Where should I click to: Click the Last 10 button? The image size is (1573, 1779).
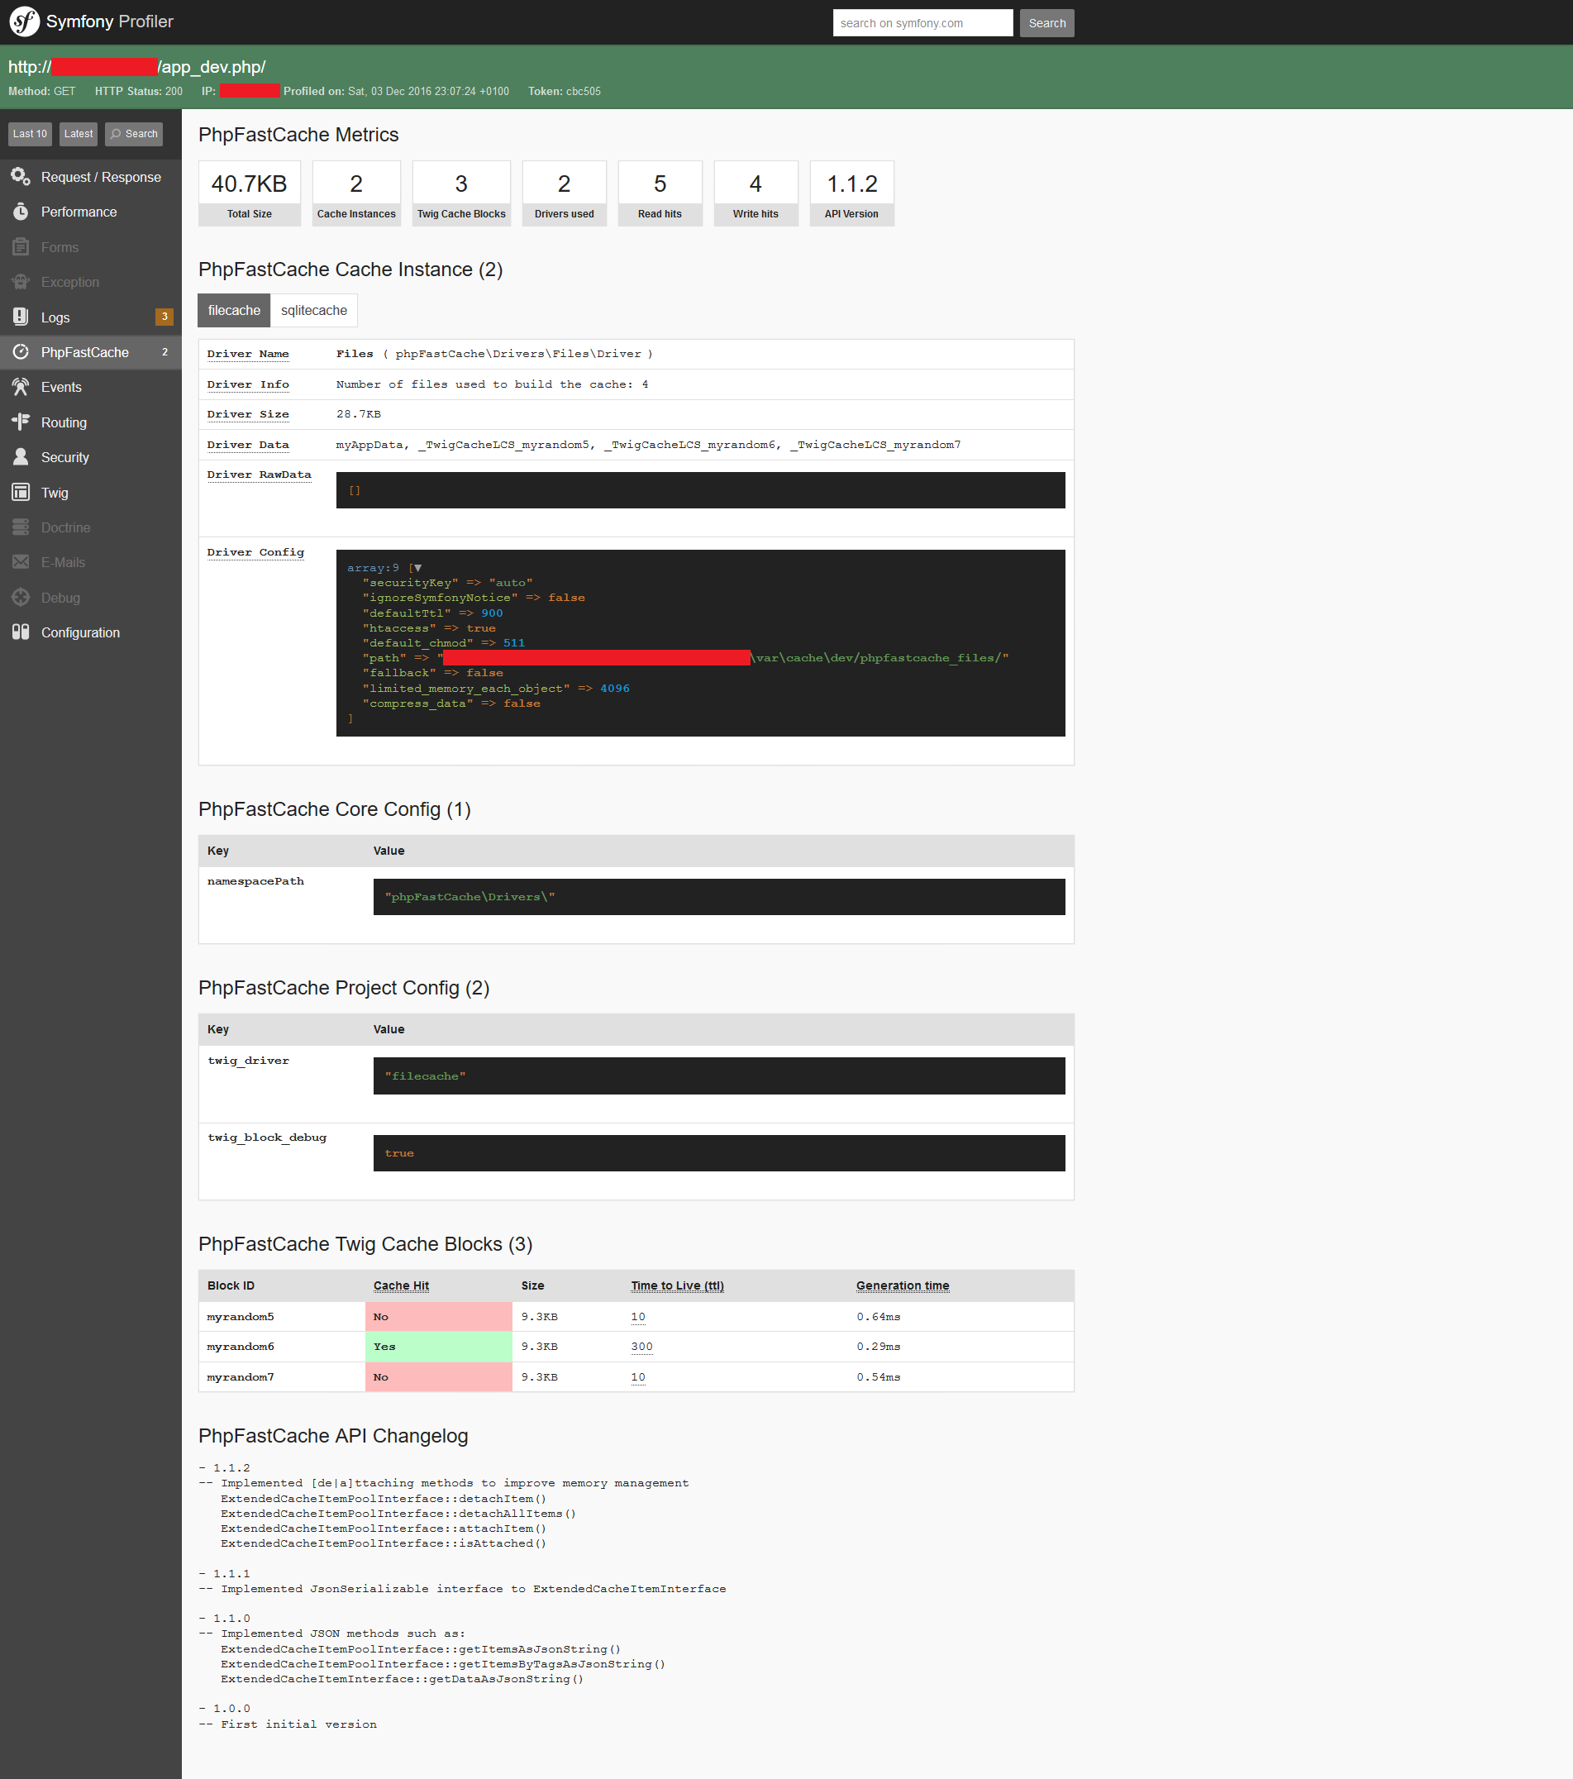30,134
